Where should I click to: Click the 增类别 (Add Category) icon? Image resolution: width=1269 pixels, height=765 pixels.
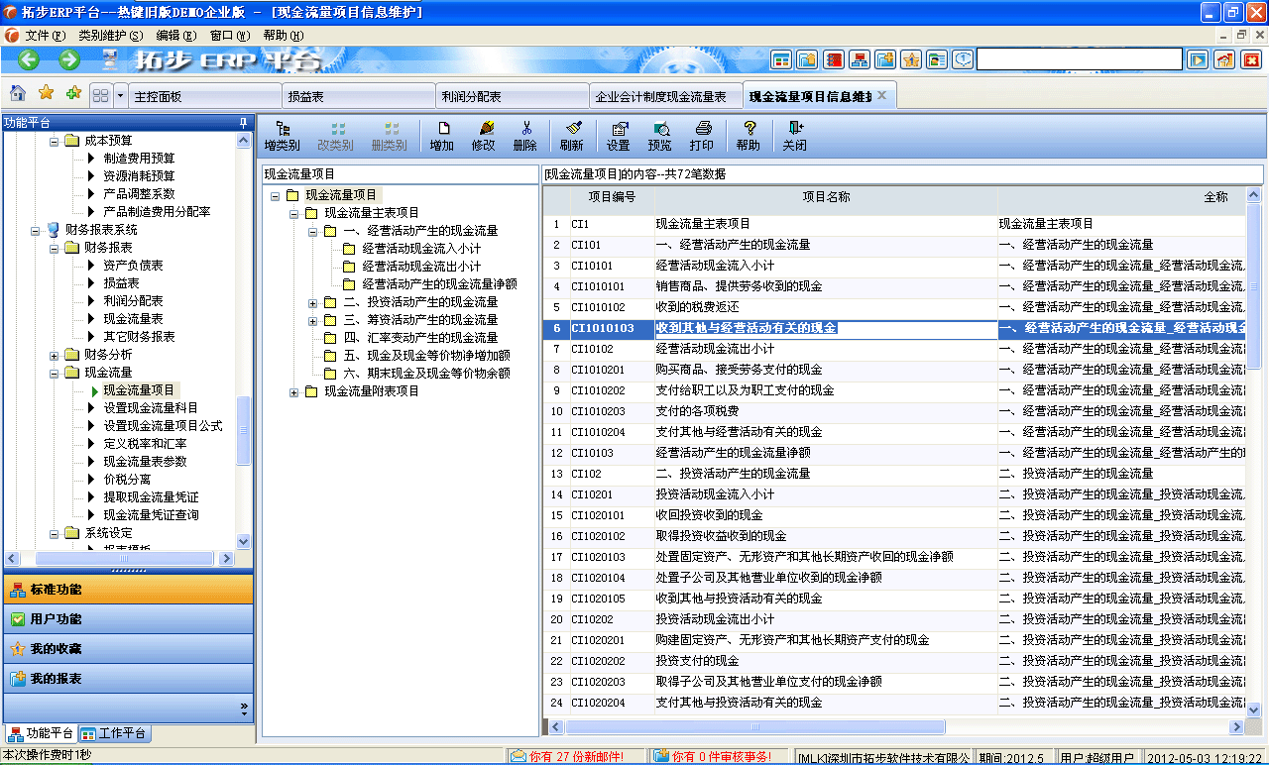[x=283, y=134]
